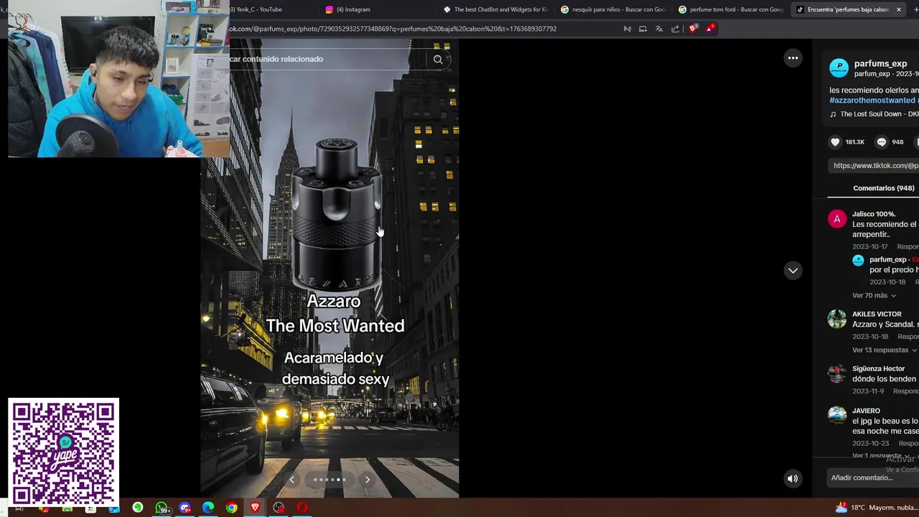Open JAVIERO commenter avatar
The image size is (919, 517).
837,415
